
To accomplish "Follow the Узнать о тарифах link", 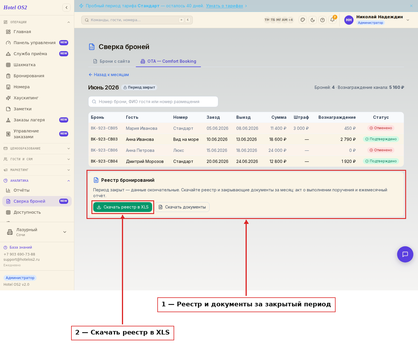I will (224, 6).
